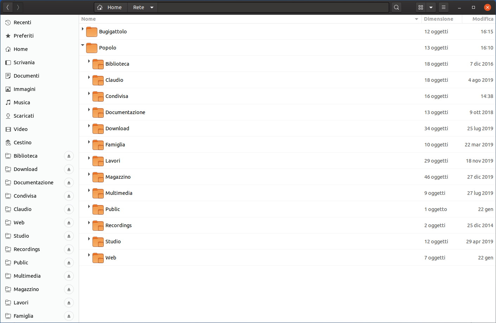
Task: Select the Magazzino folder icon in list
Action: (x=98, y=177)
